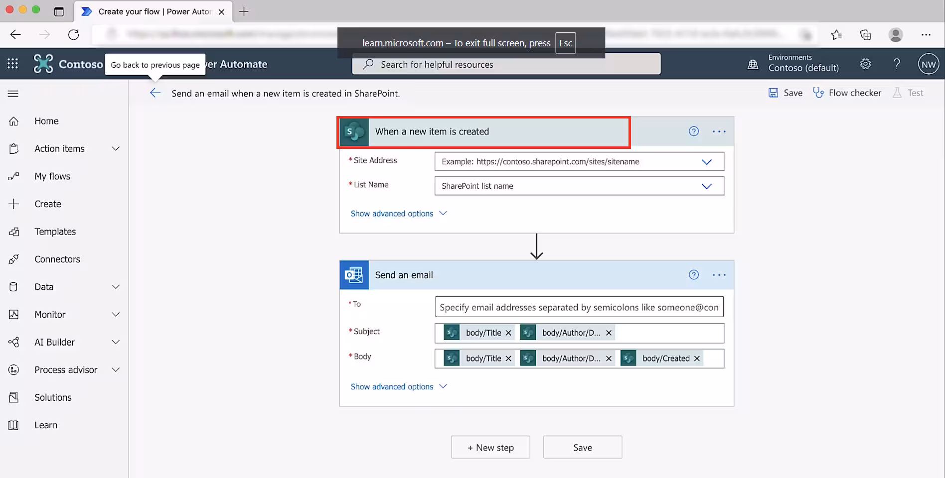Open List Name dropdown
Viewport: 945px width, 478px height.
pyautogui.click(x=706, y=186)
